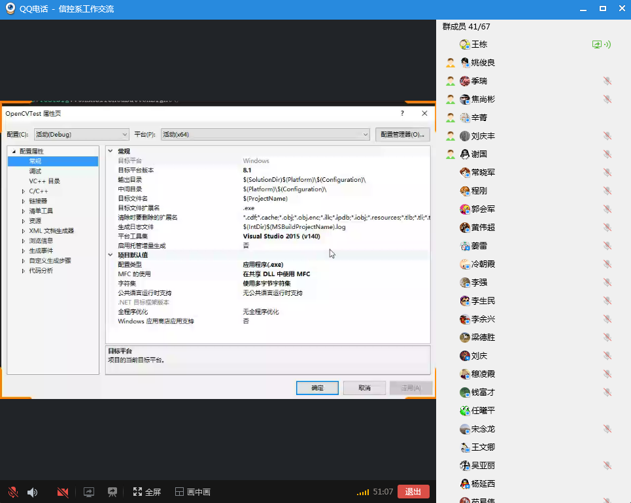Click the muted mic icon beside 宋念龙
Image resolution: width=631 pixels, height=503 pixels.
coord(607,429)
